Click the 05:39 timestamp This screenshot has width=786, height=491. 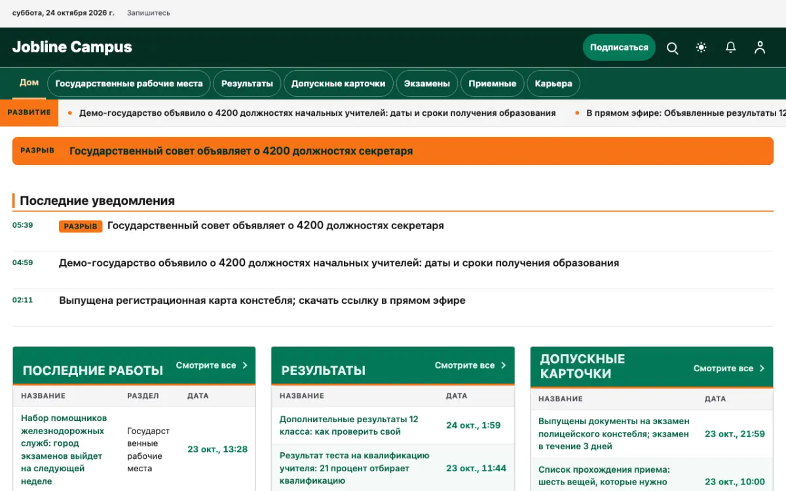point(22,225)
